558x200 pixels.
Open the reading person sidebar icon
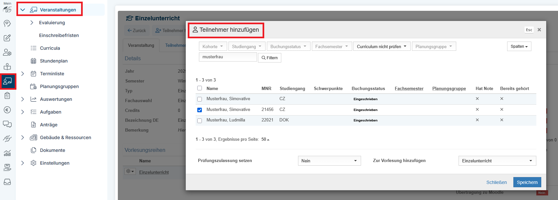coord(7,67)
